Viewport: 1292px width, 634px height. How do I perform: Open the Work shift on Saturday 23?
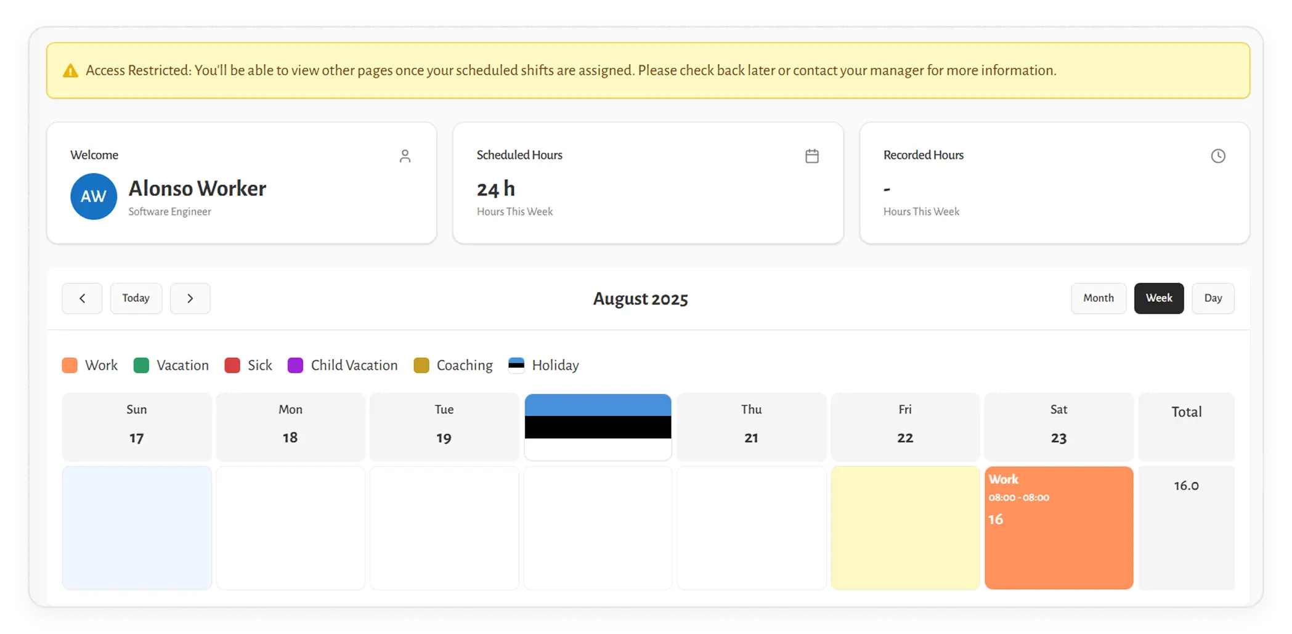tap(1058, 527)
